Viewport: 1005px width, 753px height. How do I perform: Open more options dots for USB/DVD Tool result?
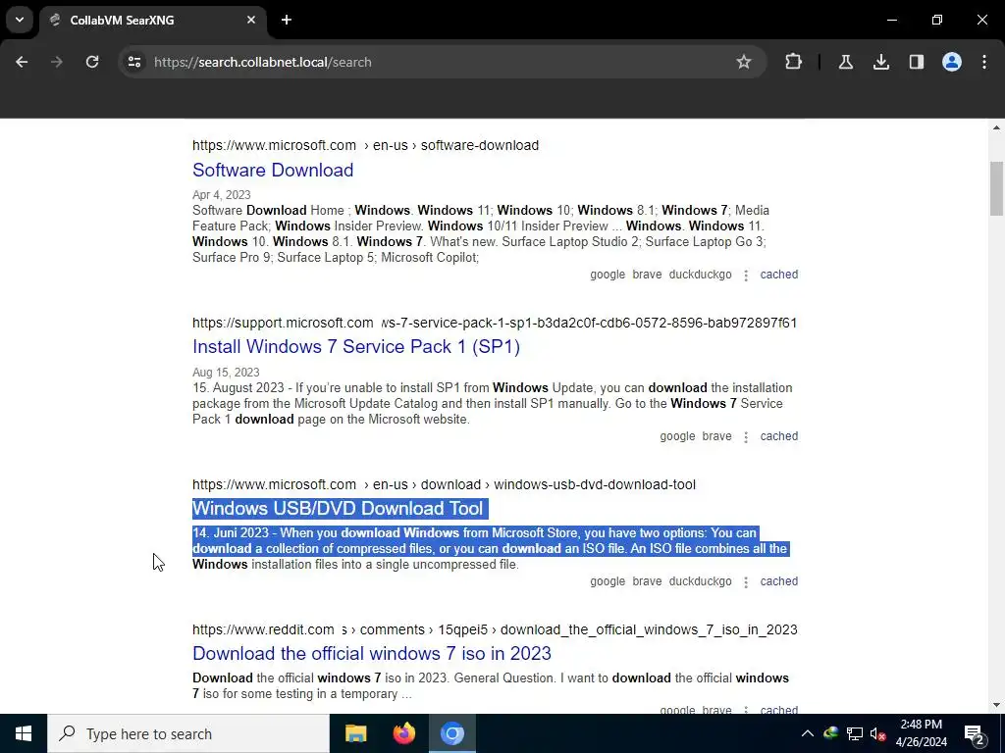pyautogui.click(x=746, y=582)
